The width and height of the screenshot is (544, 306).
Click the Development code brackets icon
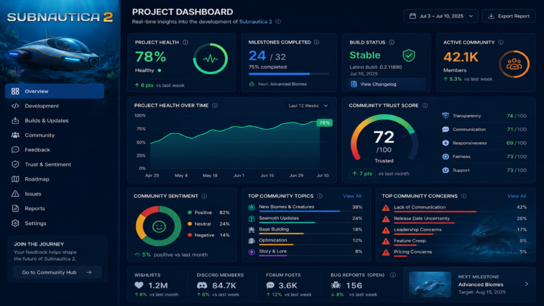click(15, 106)
